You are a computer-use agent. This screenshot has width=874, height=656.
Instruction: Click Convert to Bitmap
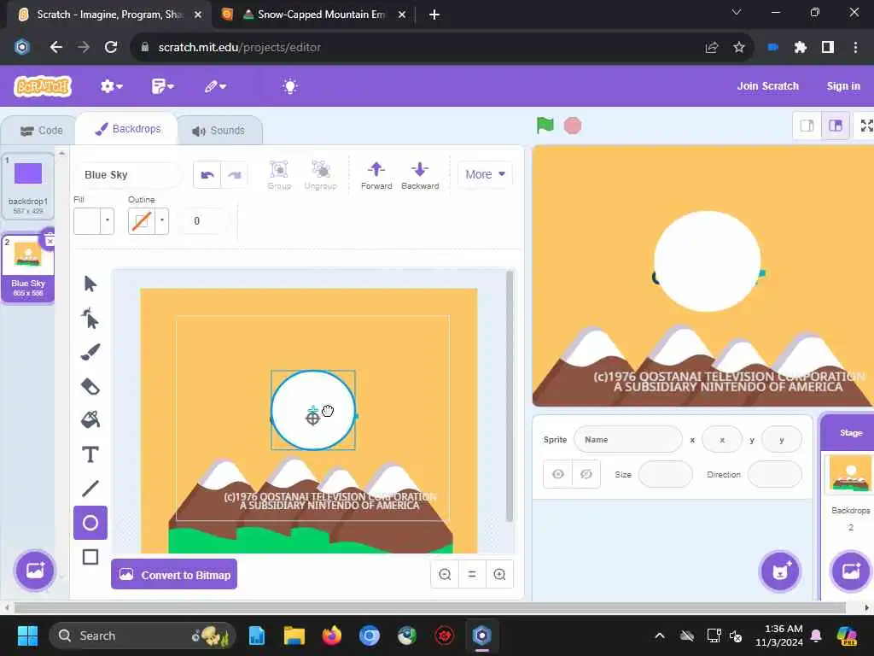pos(174,575)
